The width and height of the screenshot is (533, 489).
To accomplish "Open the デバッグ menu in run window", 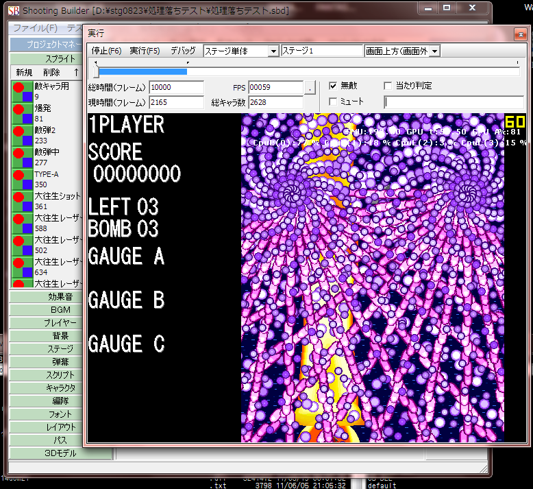I will coord(182,51).
